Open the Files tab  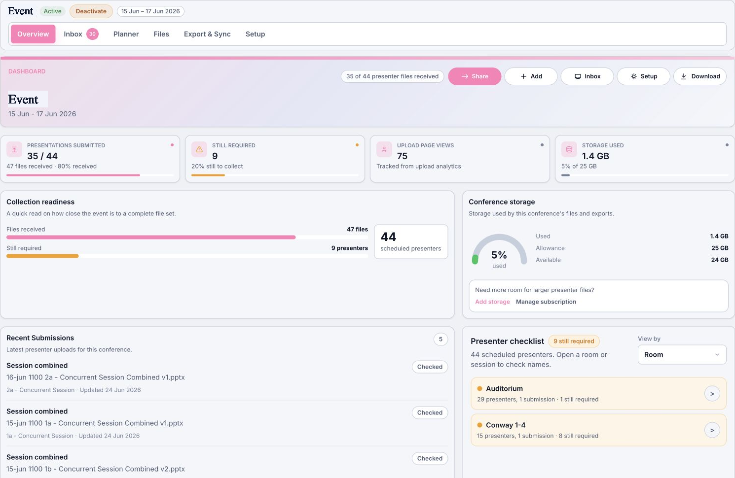tap(161, 34)
